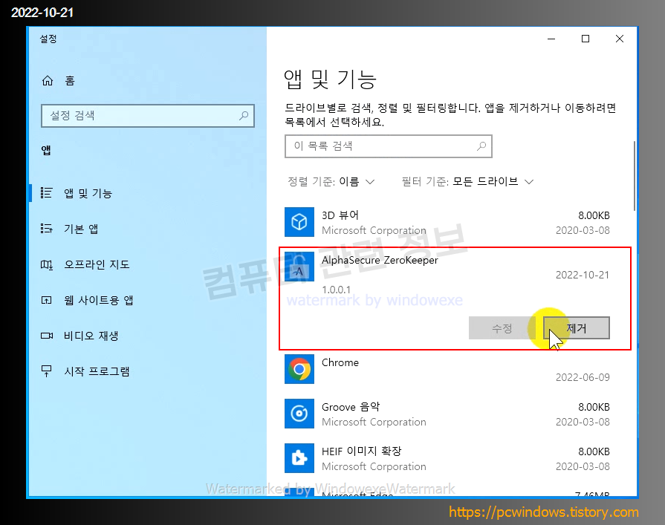Open the 정렬 기준 이름 dropdown
Viewport: 665px width, 525px height.
point(331,182)
